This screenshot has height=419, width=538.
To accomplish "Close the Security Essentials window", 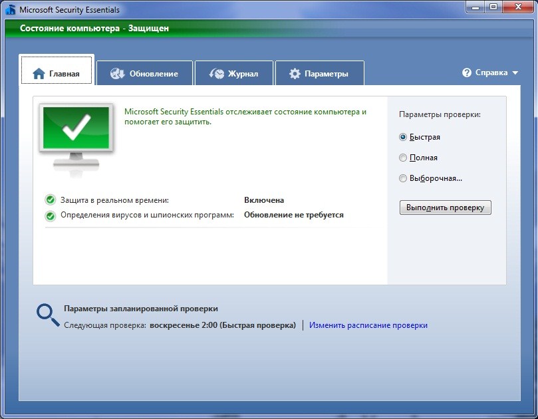I will (518, 7).
